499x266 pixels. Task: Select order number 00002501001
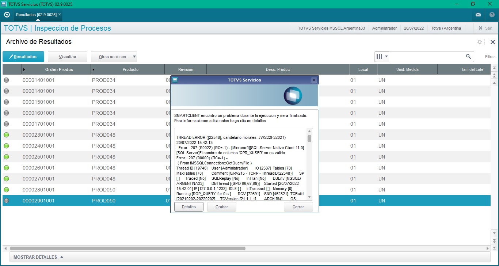pyautogui.click(x=39, y=157)
